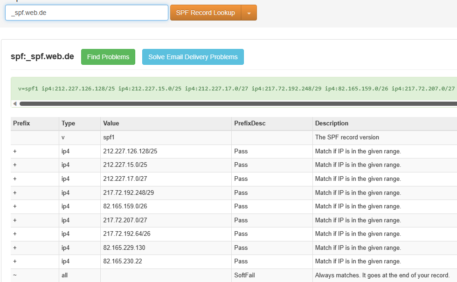The height and width of the screenshot is (282, 457).
Task: Select value 212.227.15.0/25
Action: click(x=125, y=165)
